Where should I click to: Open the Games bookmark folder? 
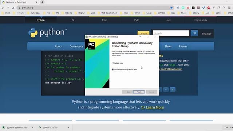[217, 13]
